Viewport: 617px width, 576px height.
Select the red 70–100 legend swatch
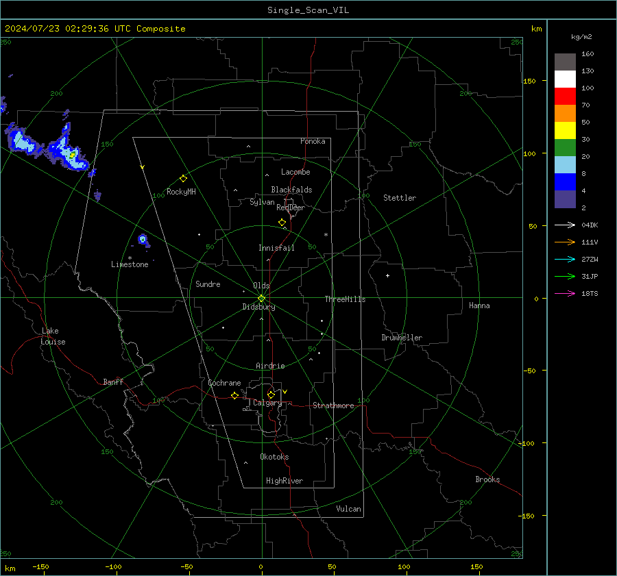tap(565, 97)
